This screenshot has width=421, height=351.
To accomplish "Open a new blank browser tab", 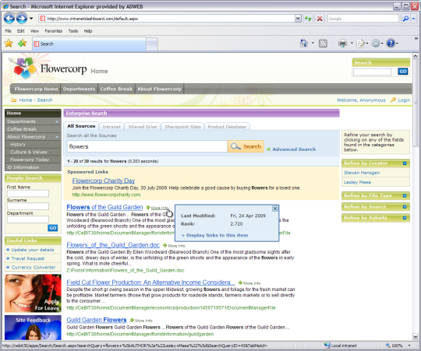I will 152,44.
